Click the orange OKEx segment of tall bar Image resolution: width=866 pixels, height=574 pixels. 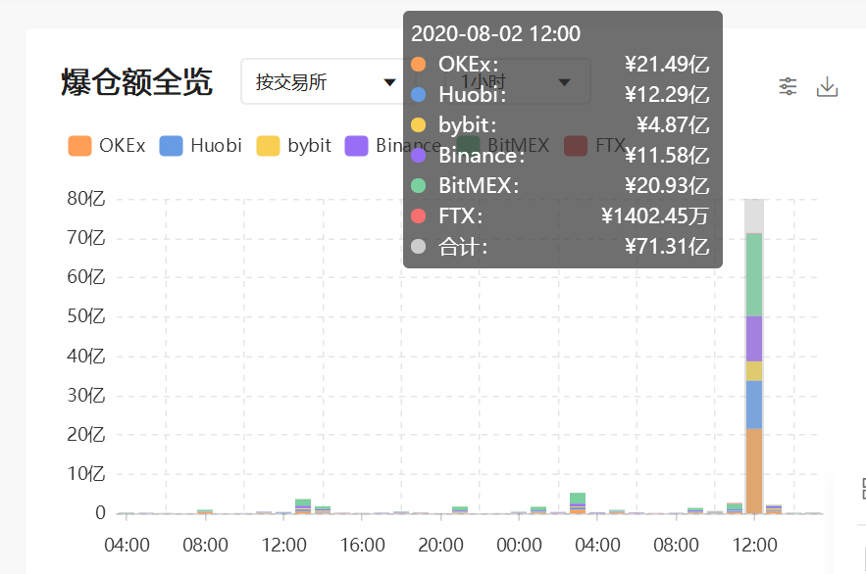(x=754, y=471)
